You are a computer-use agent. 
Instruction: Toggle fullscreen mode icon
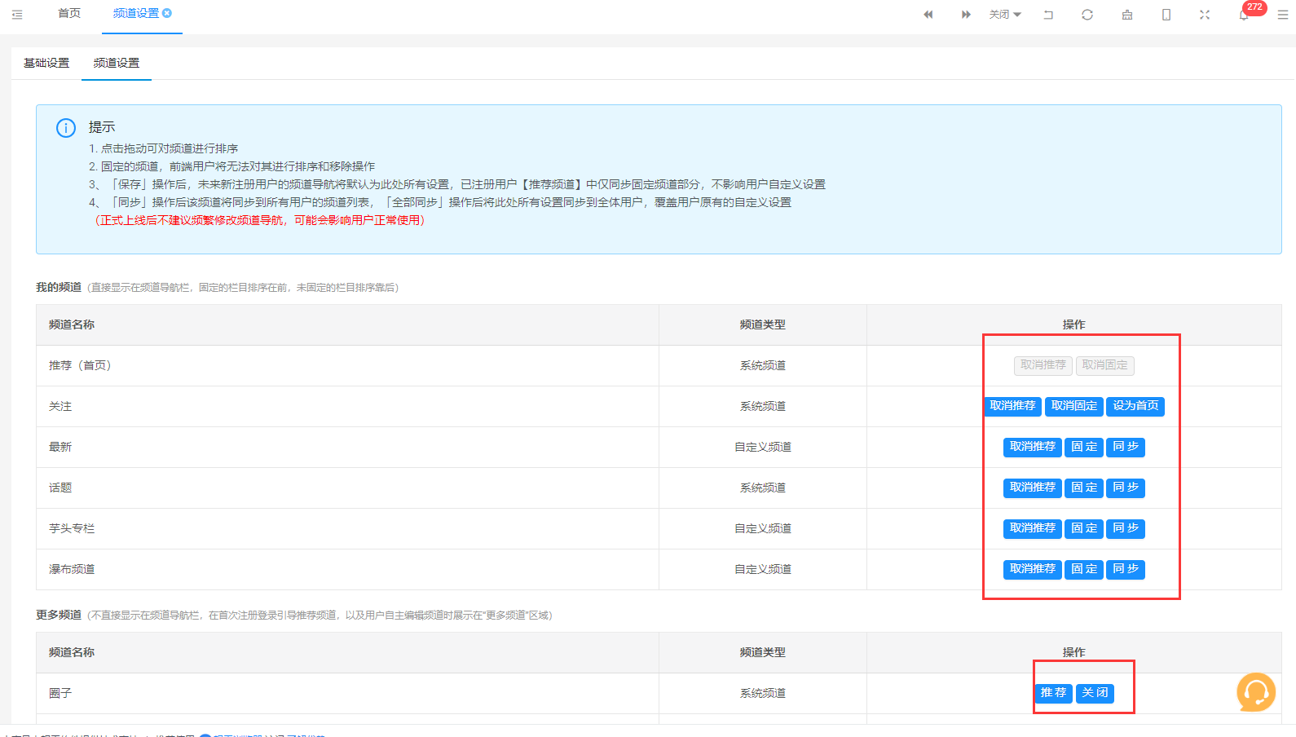(1205, 15)
